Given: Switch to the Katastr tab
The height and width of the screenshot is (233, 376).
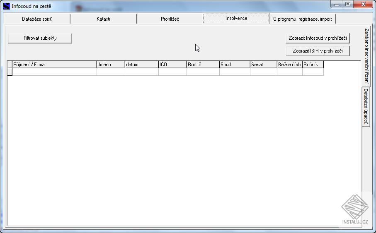Looking at the screenshot, I should coord(103,19).
